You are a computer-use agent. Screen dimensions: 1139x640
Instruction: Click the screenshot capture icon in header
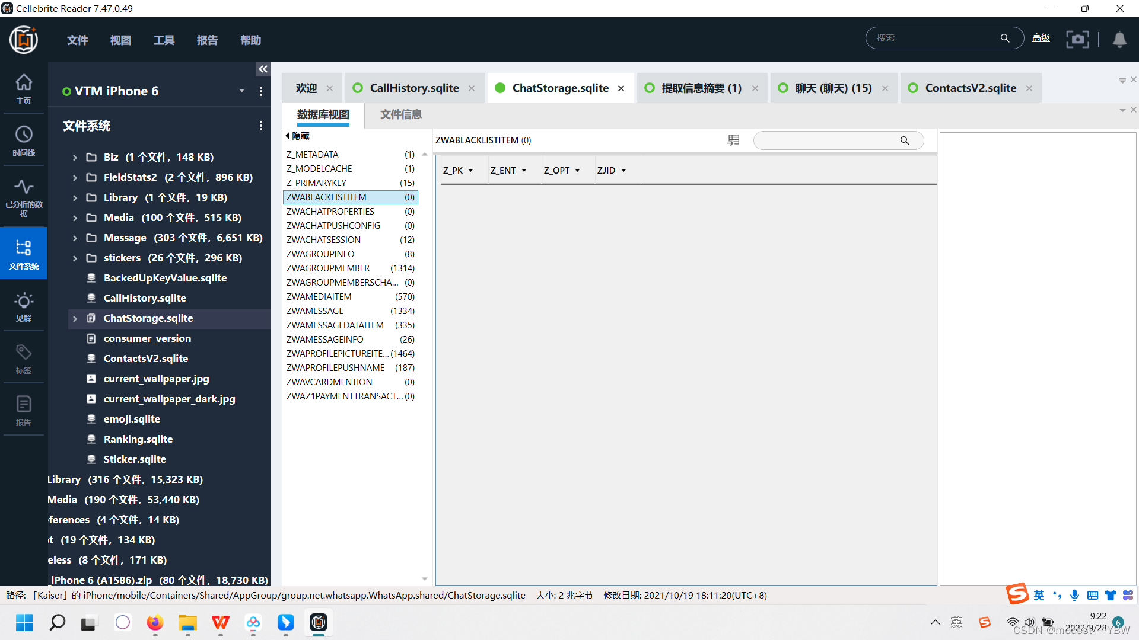1077,39
